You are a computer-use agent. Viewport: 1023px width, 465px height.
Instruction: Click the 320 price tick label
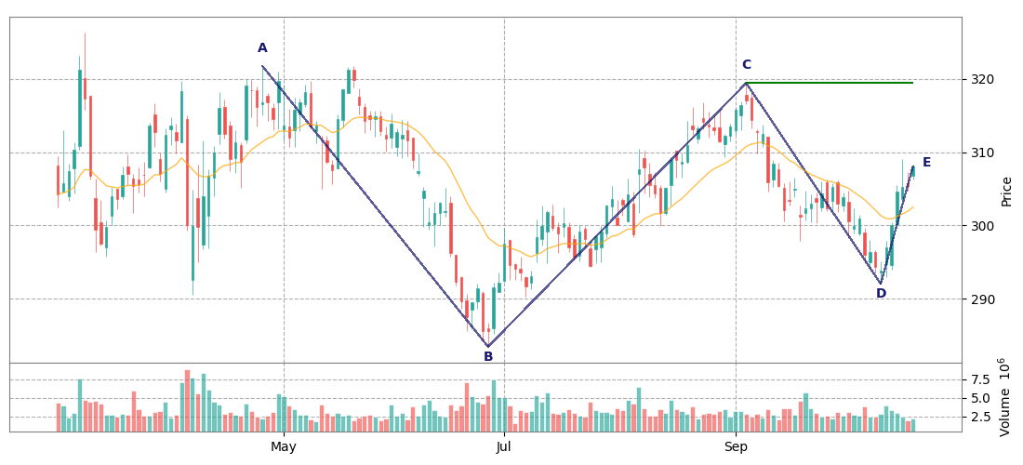982,80
